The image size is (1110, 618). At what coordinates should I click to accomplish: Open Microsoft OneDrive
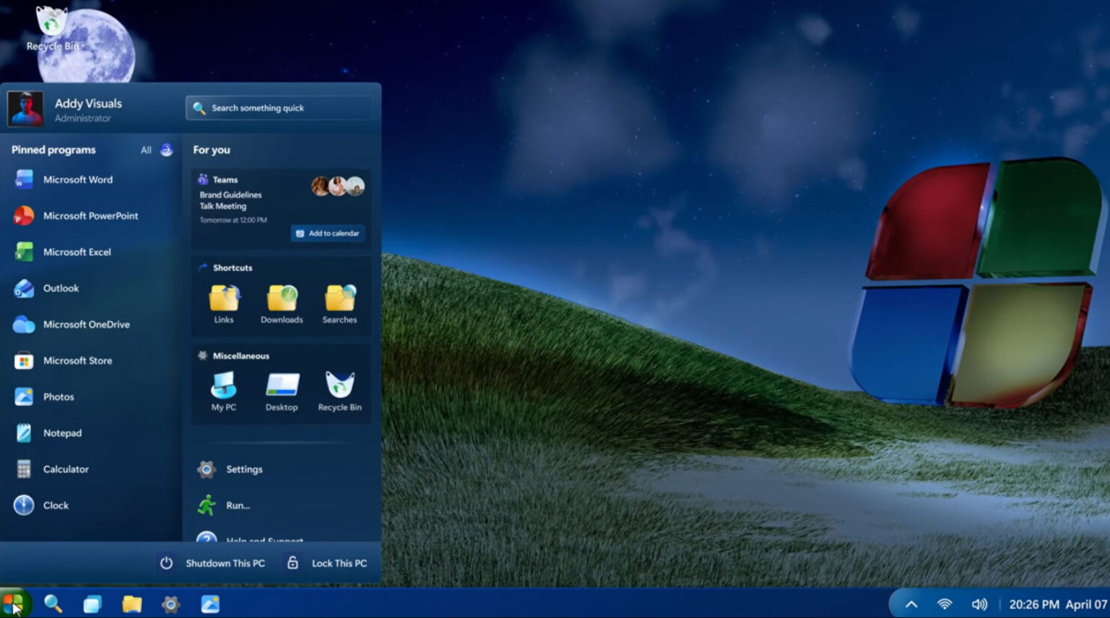pos(85,324)
